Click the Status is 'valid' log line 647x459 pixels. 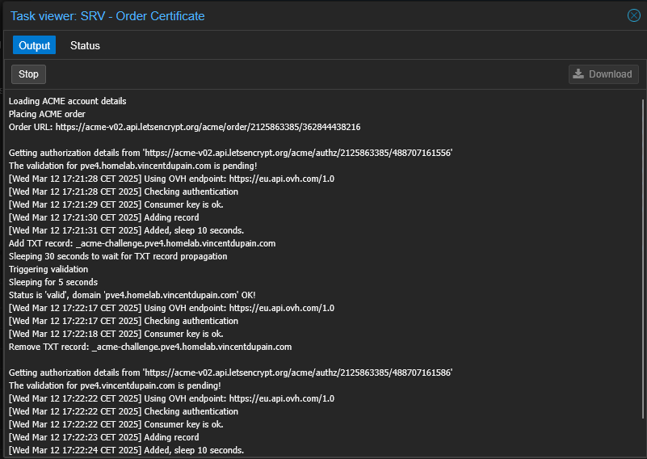(132, 295)
